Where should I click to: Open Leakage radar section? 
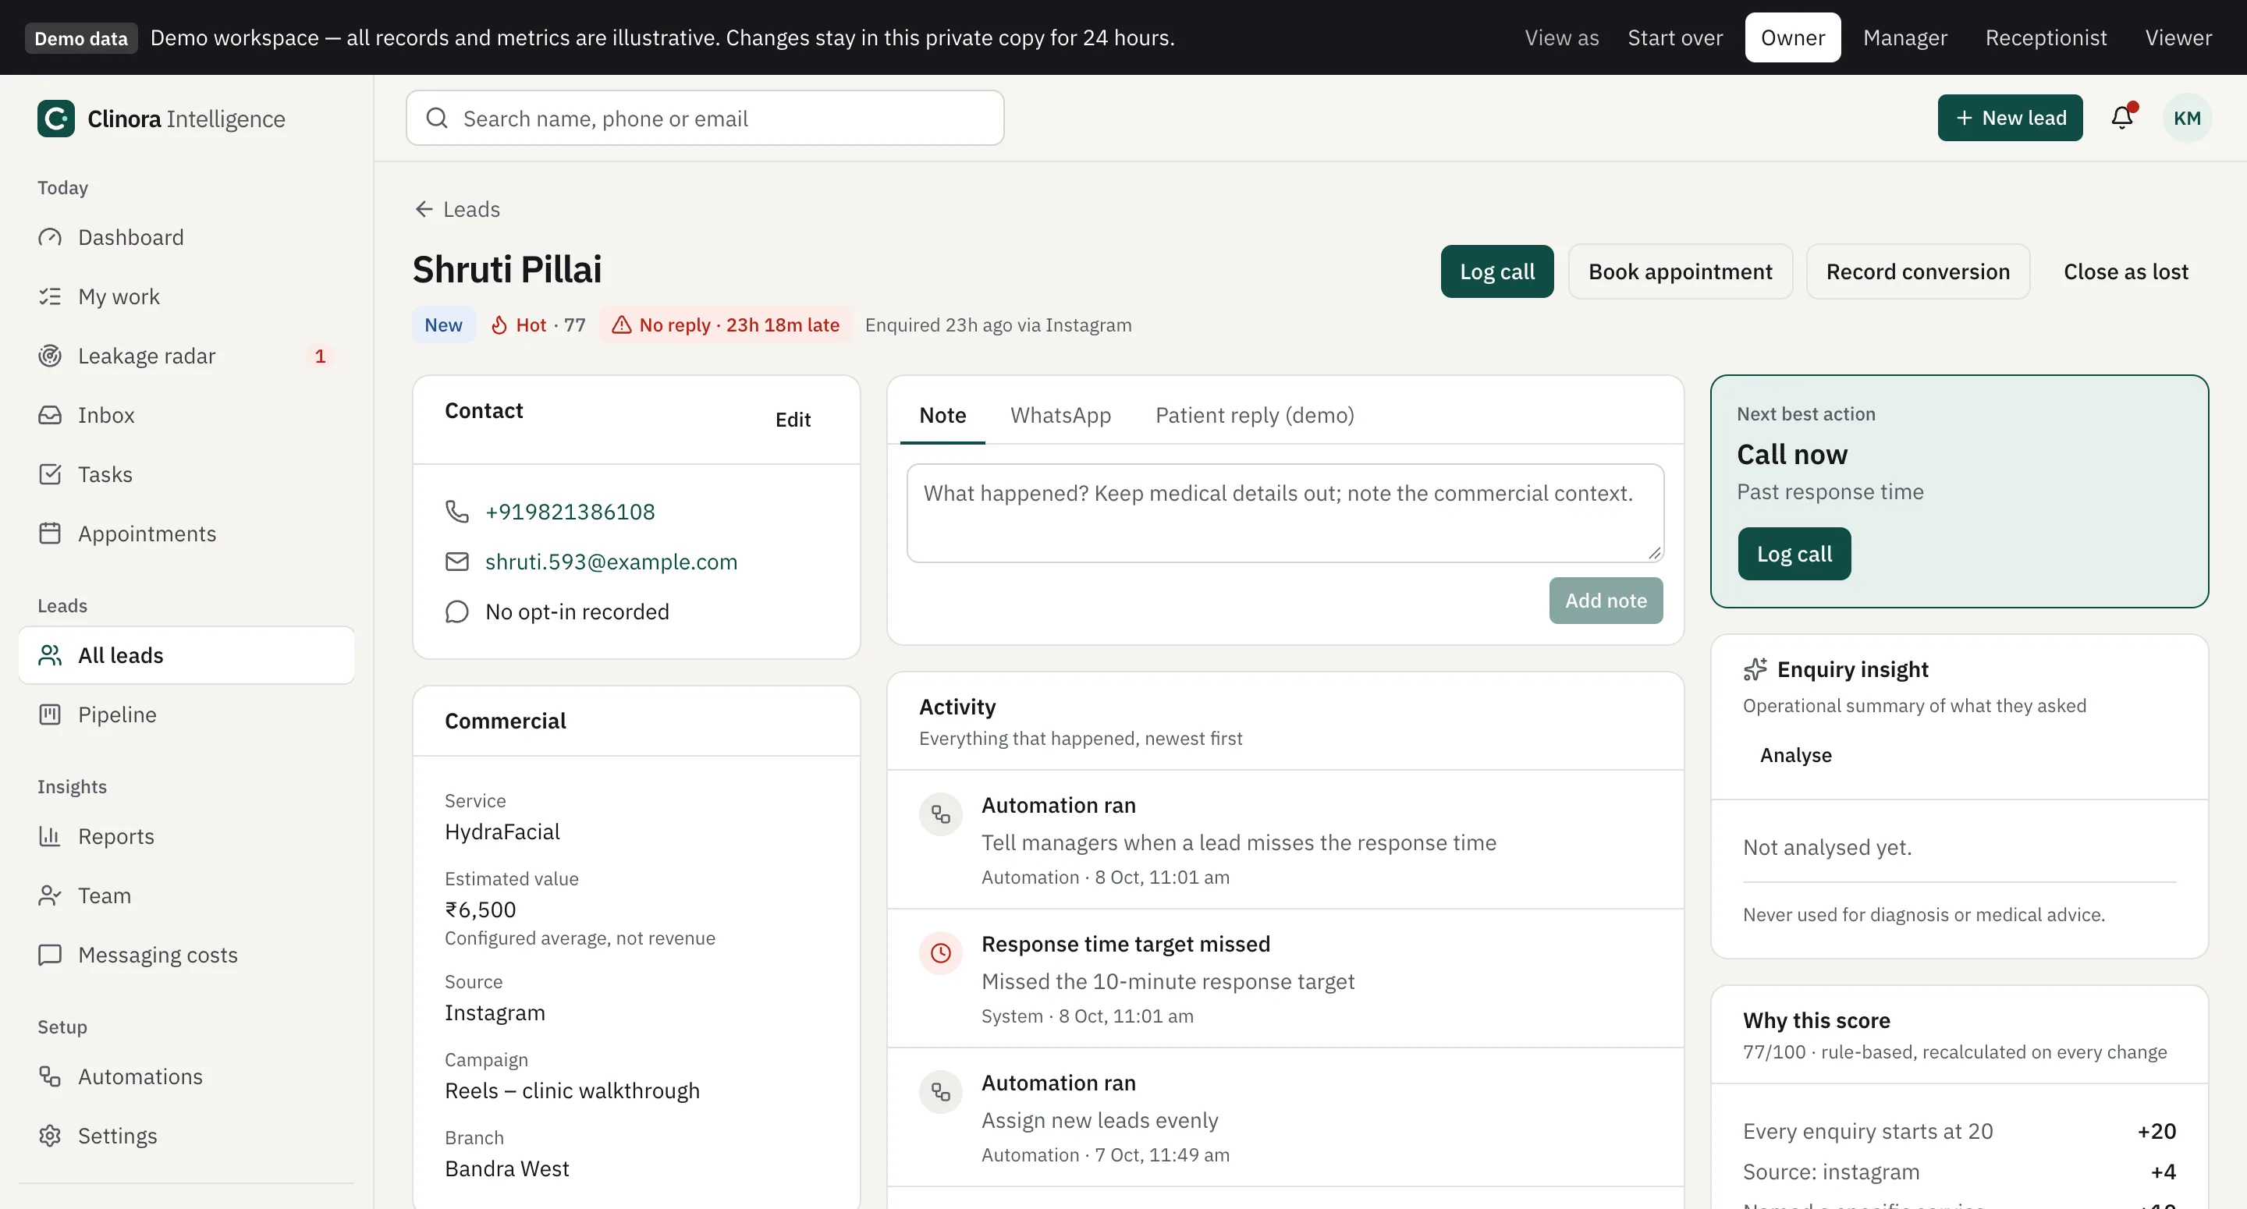(186, 356)
